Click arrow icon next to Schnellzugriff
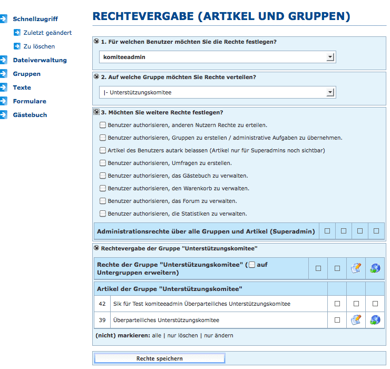390x369 pixels. pyautogui.click(x=4, y=19)
